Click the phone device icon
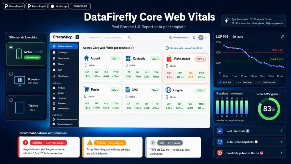 19,54
